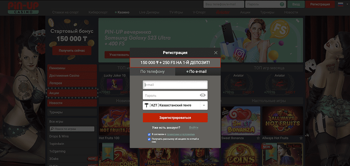Click the 150 000 ₸ + 250 FS deposit banner
The image size is (350, 166).
tap(175, 63)
